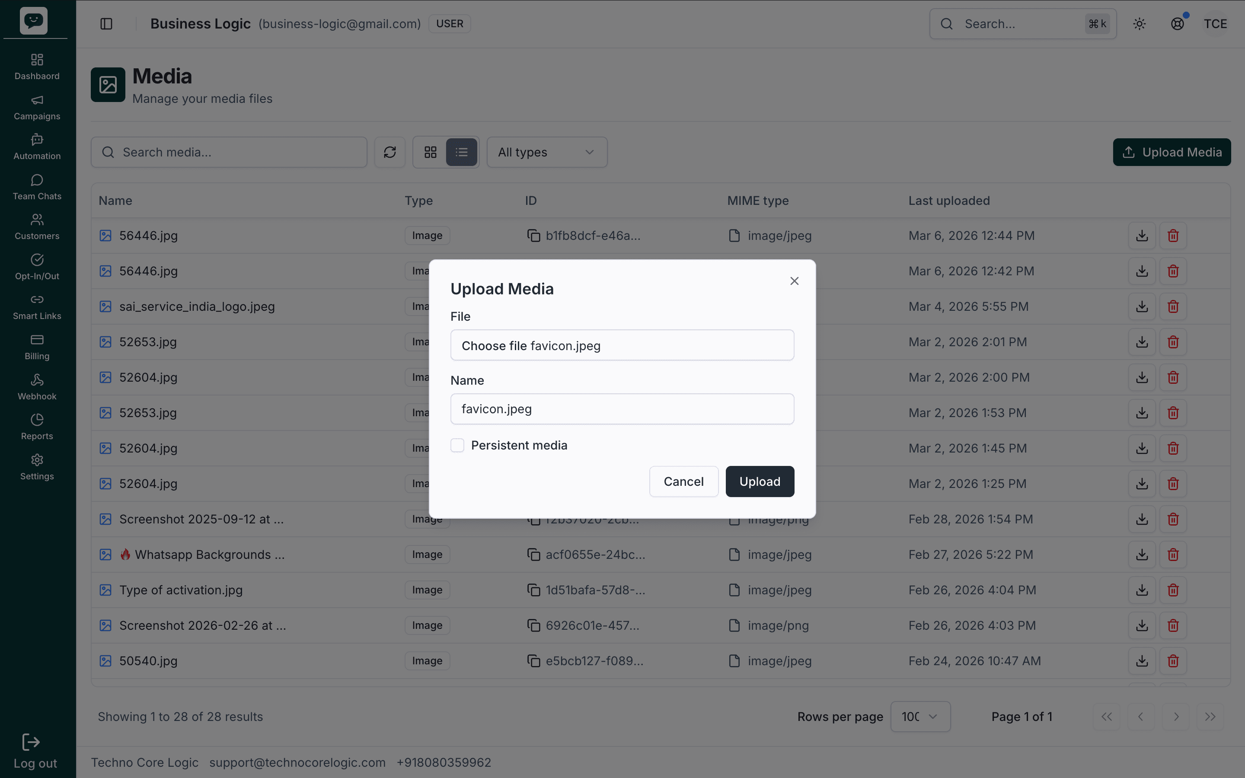
Task: Copy ID b1fb8dcf-e46a
Action: pyautogui.click(x=533, y=236)
